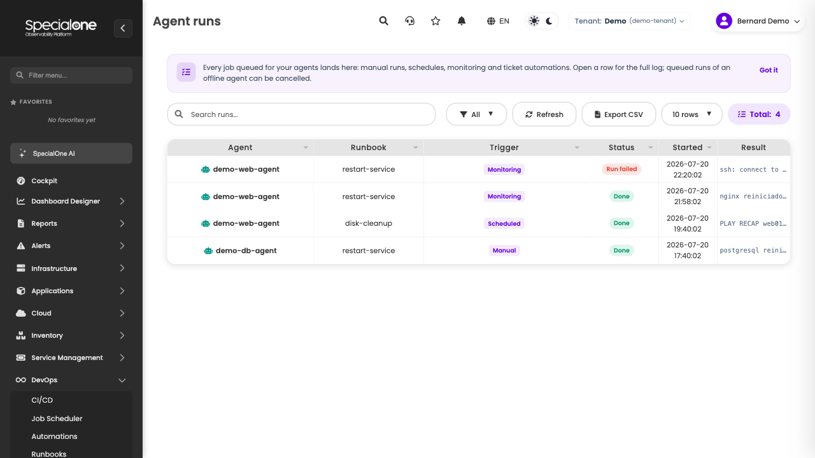Click started time 2026-07-20 21:58:02

point(688,197)
